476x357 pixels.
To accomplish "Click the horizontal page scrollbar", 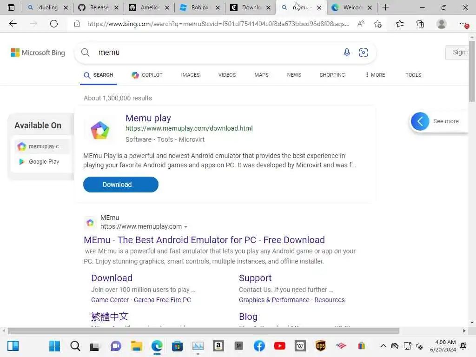I will 204,331.
